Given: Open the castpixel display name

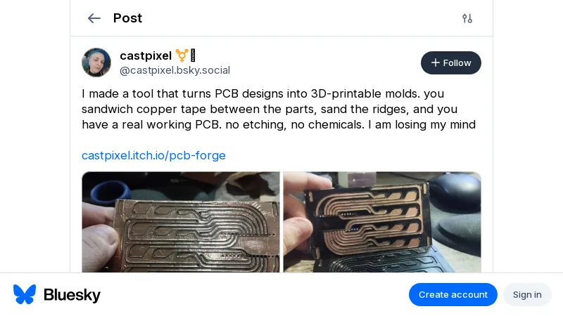Looking at the screenshot, I should pyautogui.click(x=146, y=55).
